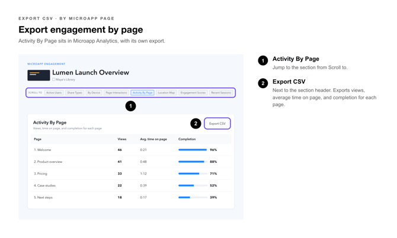Go to the Page Interactions section
The image size is (397, 238).
(x=116, y=92)
